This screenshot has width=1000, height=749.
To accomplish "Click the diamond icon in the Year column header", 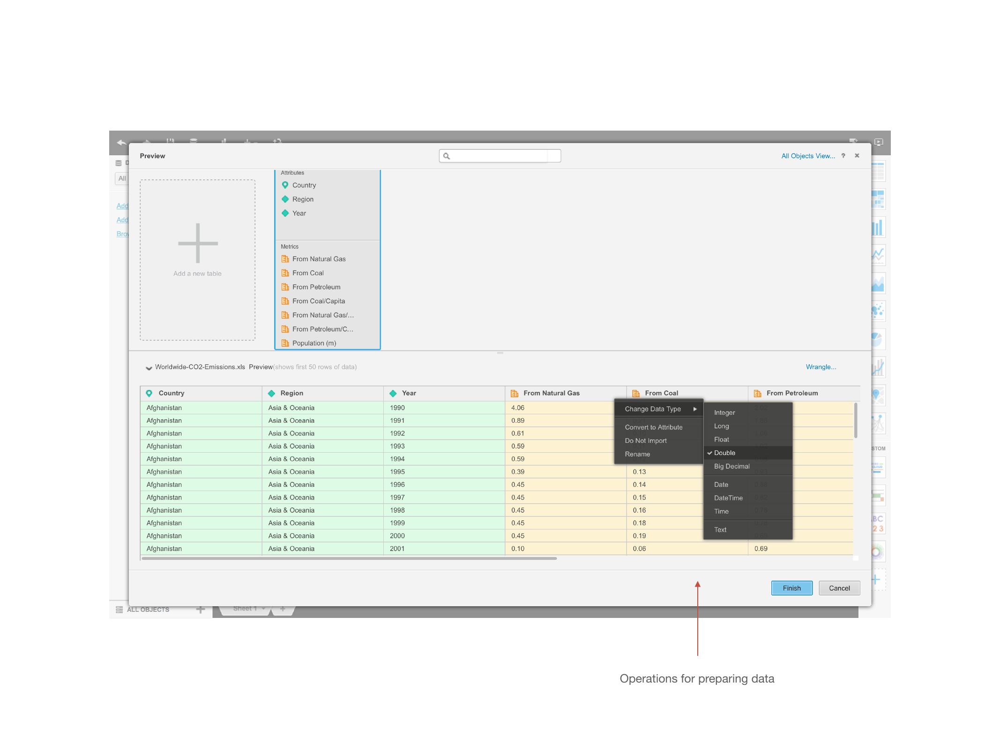I will point(393,393).
